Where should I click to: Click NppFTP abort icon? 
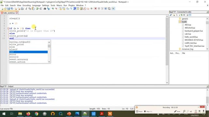184,15
